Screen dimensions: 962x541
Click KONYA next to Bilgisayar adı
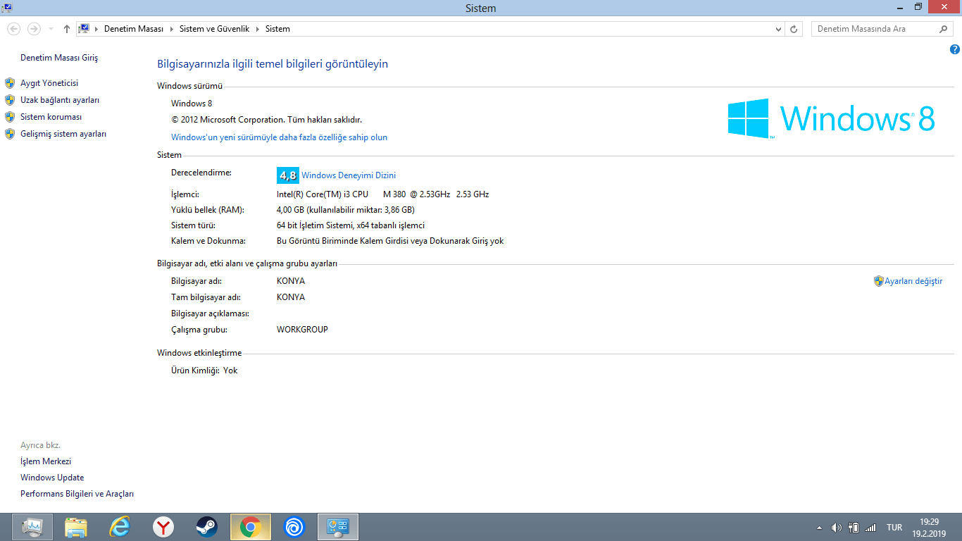point(291,281)
